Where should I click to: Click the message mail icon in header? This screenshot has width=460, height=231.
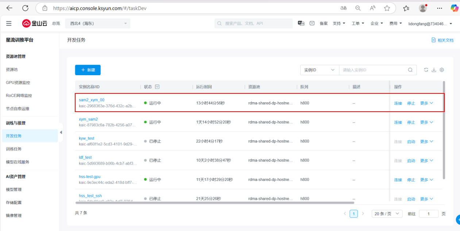point(312,23)
